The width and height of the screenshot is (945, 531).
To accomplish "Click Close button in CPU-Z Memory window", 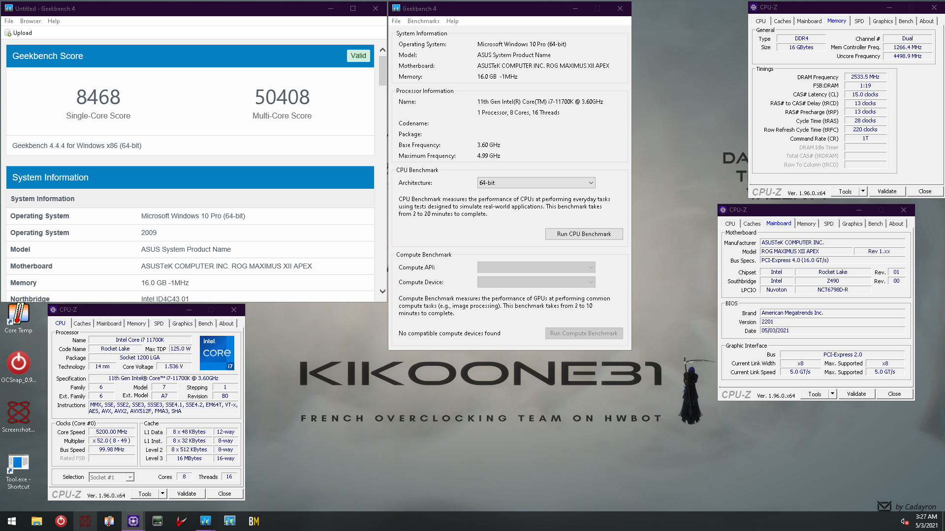I will pos(925,191).
